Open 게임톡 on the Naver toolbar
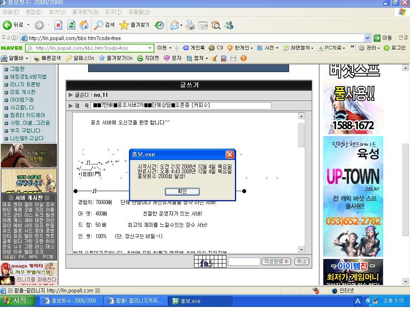This screenshot has width=414, height=311. point(194,48)
